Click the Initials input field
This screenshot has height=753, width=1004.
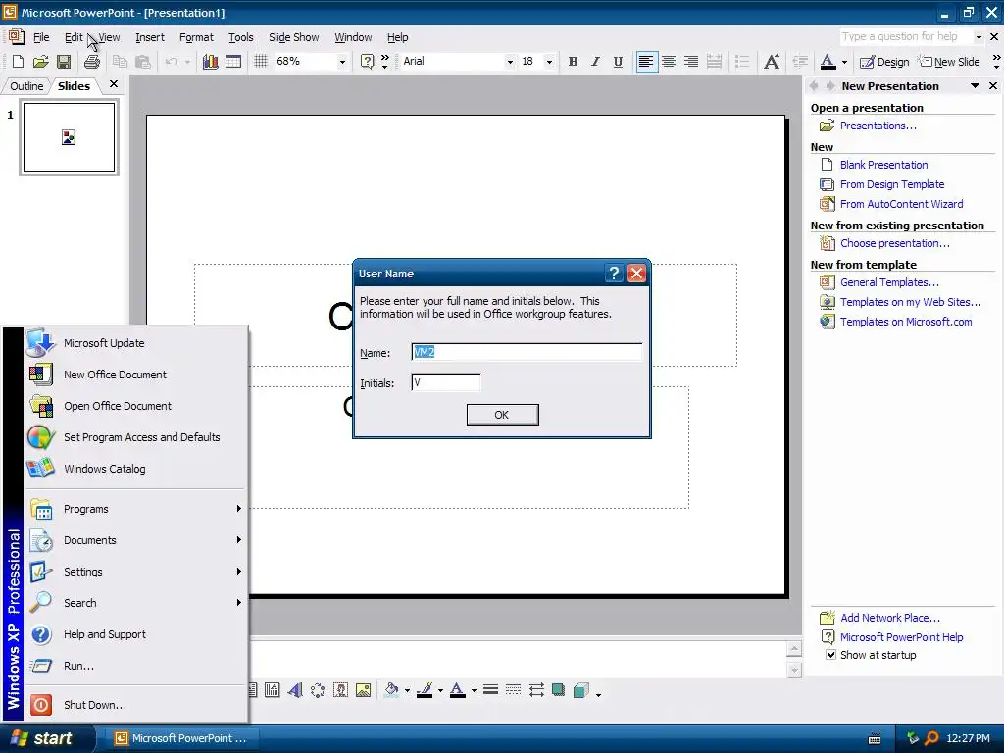(446, 383)
